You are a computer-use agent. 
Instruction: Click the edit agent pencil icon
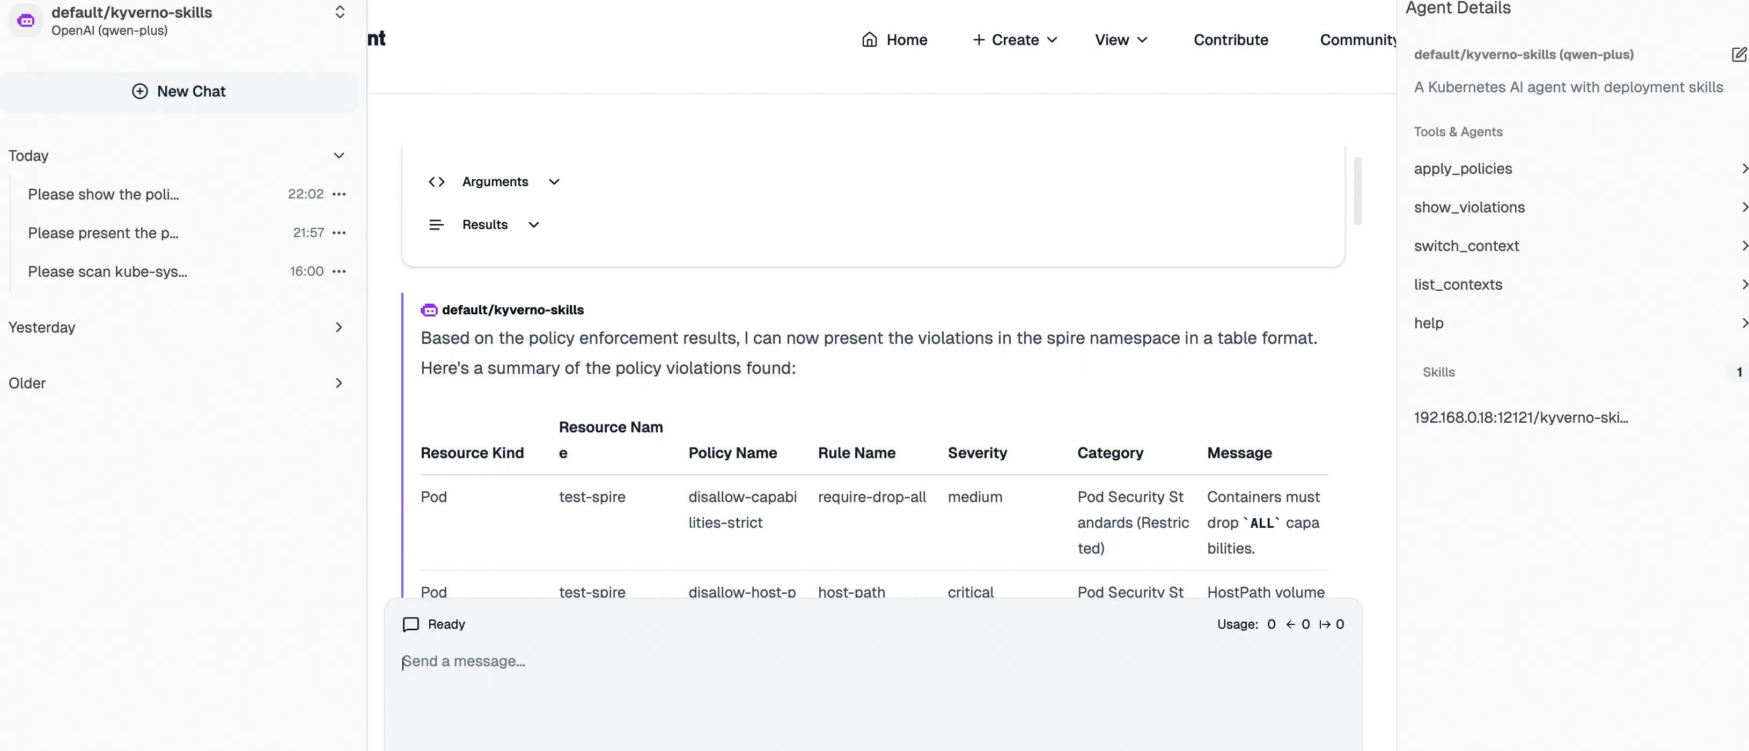coord(1738,54)
